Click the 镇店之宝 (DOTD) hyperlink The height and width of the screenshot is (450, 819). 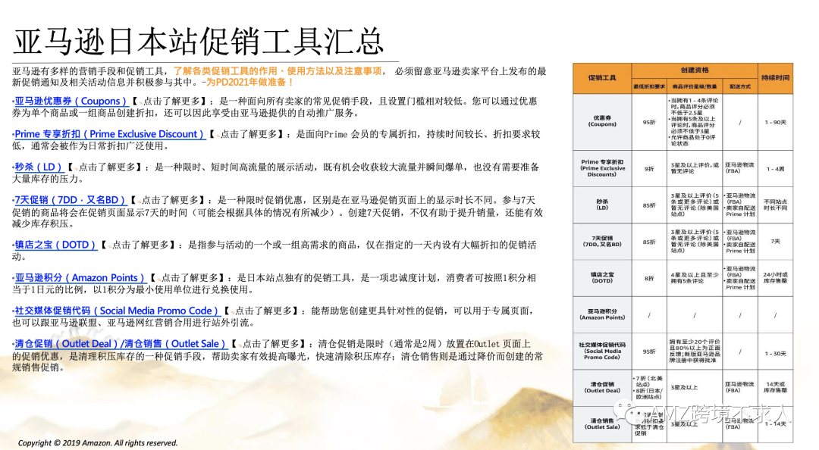click(55, 245)
